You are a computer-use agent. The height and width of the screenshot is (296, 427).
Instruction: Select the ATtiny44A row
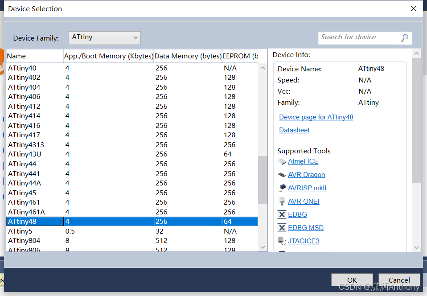(132, 183)
